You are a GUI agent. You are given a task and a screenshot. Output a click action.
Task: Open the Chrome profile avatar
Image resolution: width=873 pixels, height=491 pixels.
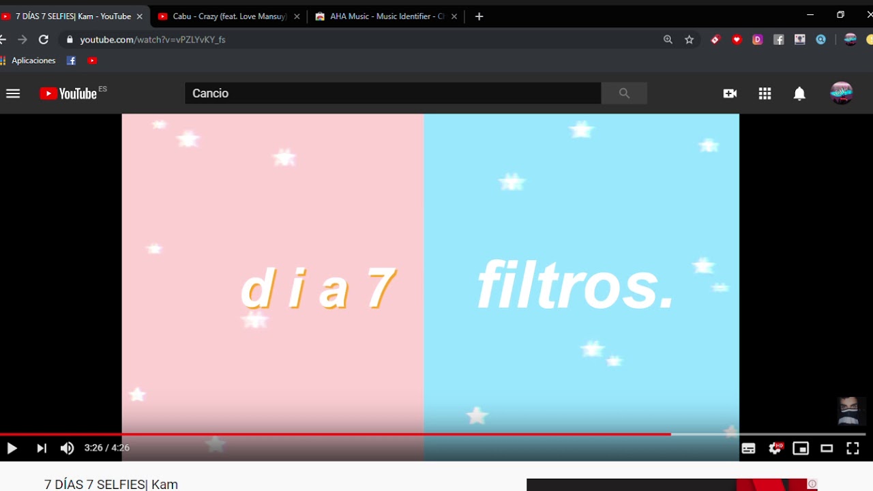850,40
